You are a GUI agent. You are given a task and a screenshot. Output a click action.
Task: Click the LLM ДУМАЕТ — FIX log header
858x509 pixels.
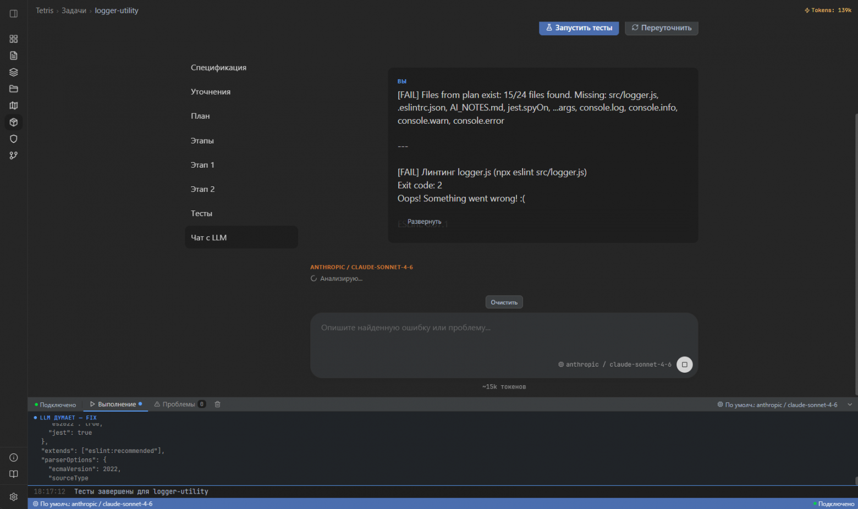click(x=65, y=418)
